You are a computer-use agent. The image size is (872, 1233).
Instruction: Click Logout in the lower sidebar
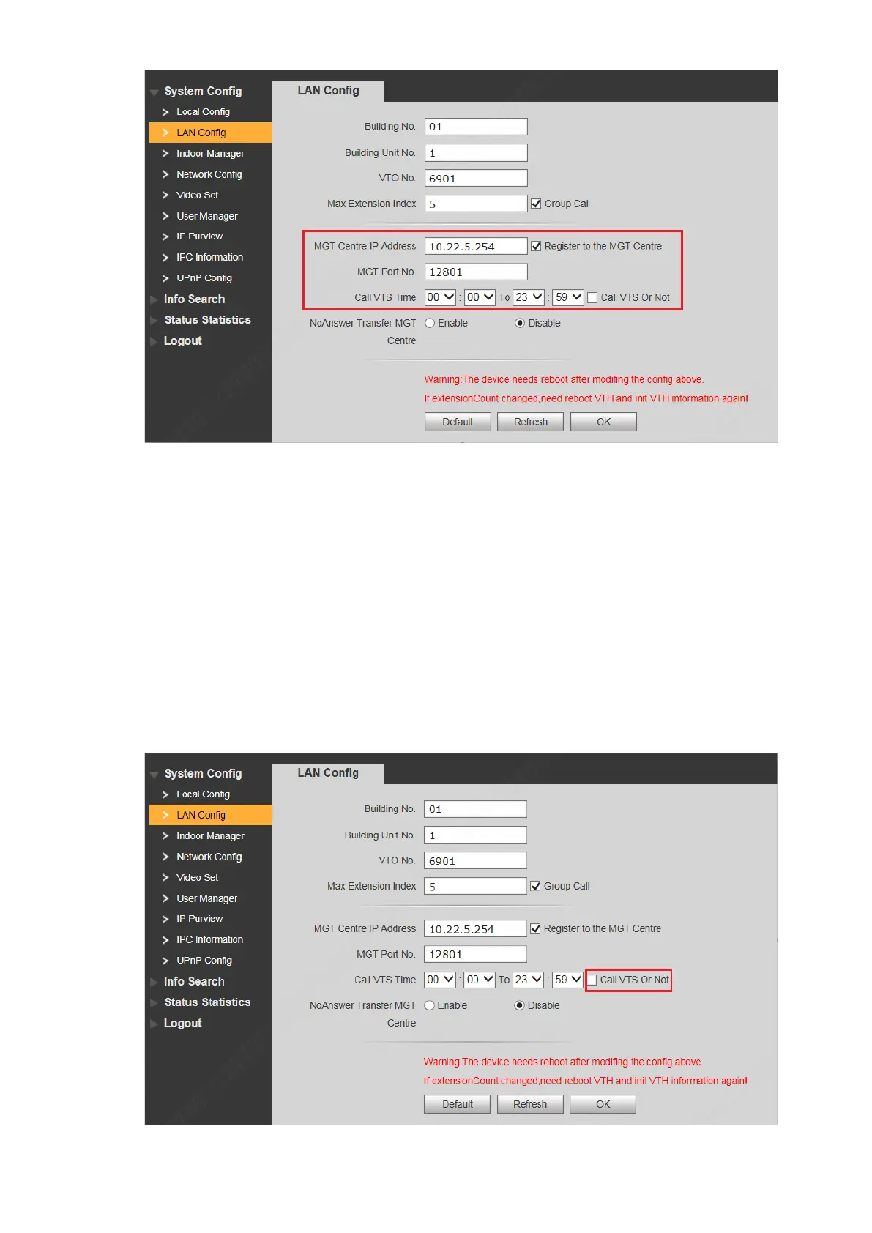coord(182,1023)
